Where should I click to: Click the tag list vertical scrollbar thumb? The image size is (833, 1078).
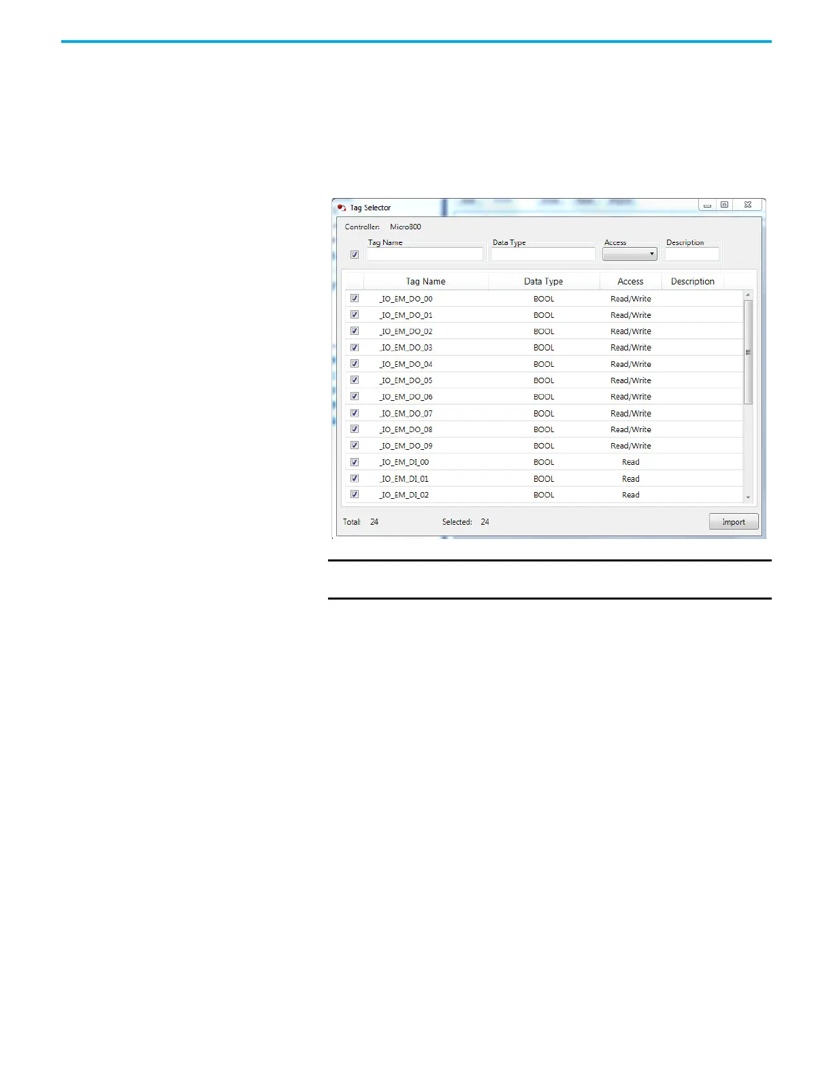749,352
